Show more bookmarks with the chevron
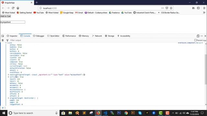This screenshot has height=116, width=207. coord(204,13)
